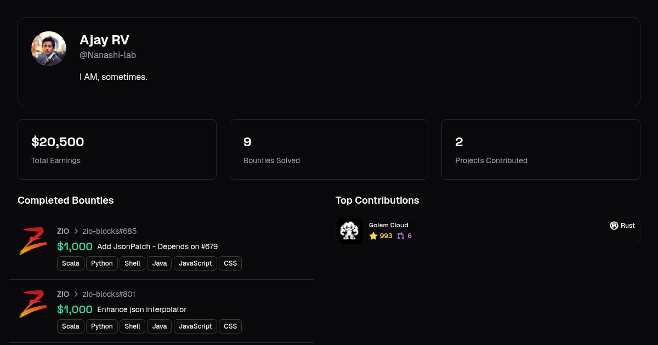Open the zio-blocks#685 issue link
The height and width of the screenshot is (345, 658).
pyautogui.click(x=110, y=231)
